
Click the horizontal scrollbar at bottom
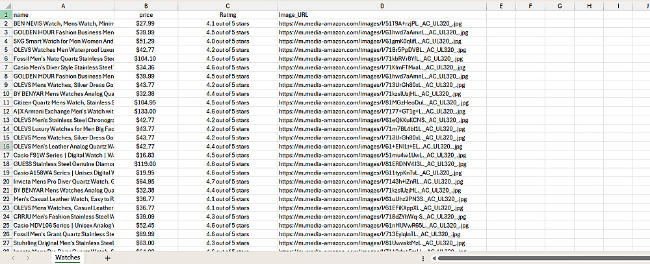tap(543, 258)
